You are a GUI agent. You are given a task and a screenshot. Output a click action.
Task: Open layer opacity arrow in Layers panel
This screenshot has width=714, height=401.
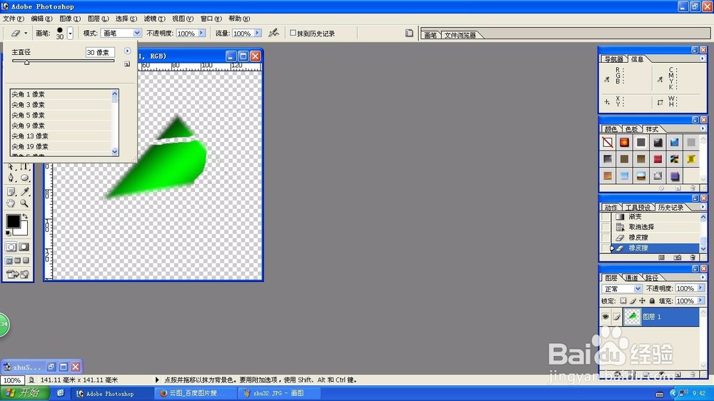(700, 288)
